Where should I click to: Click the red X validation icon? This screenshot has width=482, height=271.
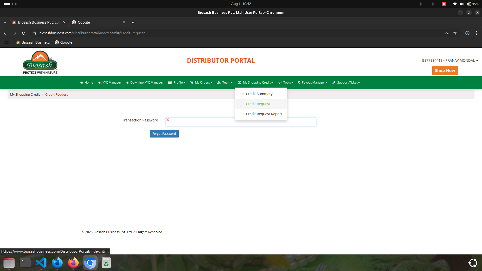(x=168, y=120)
